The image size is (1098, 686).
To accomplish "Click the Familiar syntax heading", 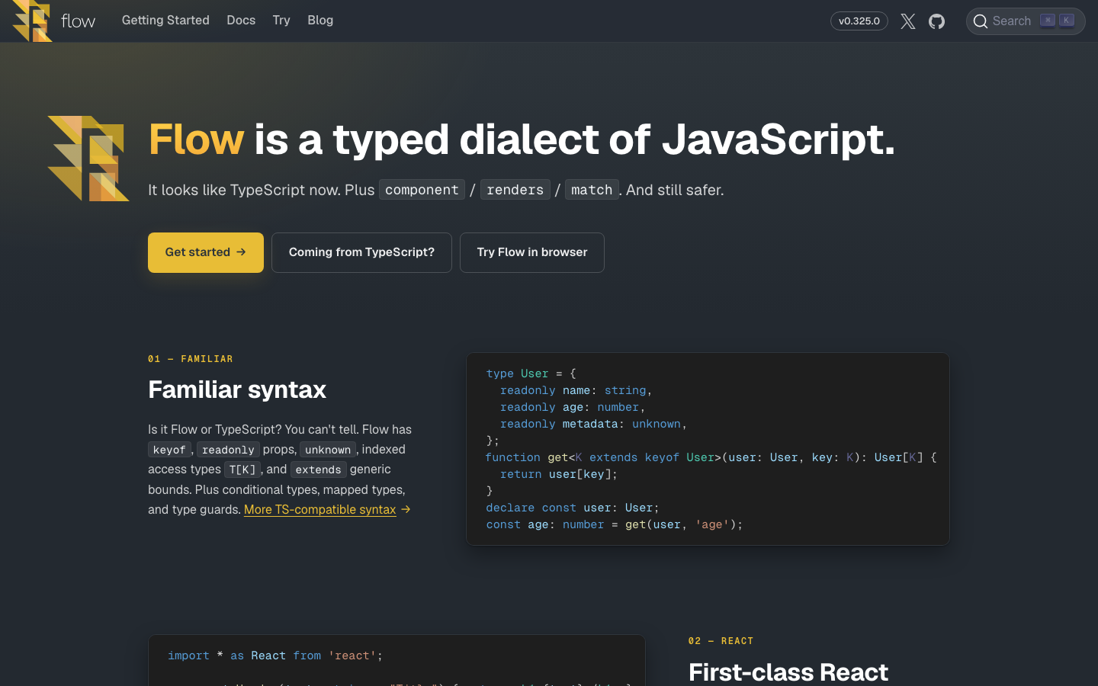I will 237,389.
